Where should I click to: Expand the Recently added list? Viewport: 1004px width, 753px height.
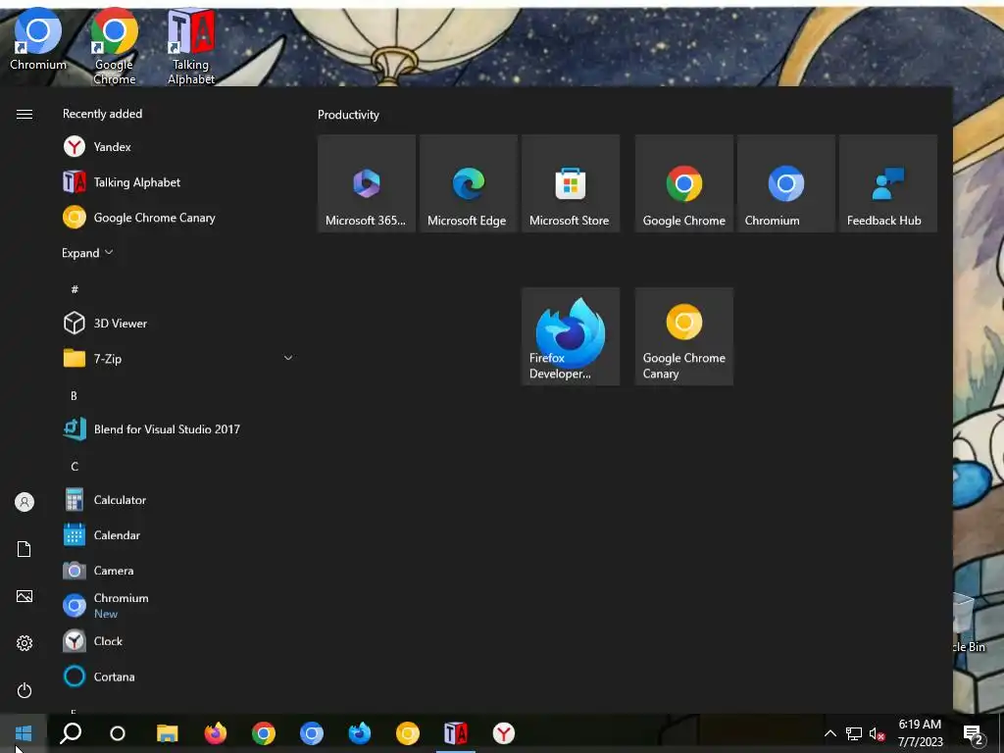(87, 253)
